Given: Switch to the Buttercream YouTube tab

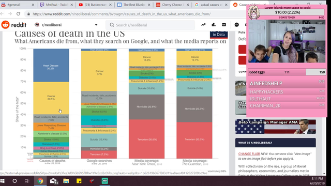Looking at the screenshot, I should 95,5.
